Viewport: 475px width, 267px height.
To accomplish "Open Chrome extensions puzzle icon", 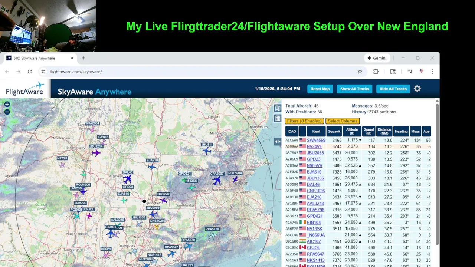I will coord(376,72).
